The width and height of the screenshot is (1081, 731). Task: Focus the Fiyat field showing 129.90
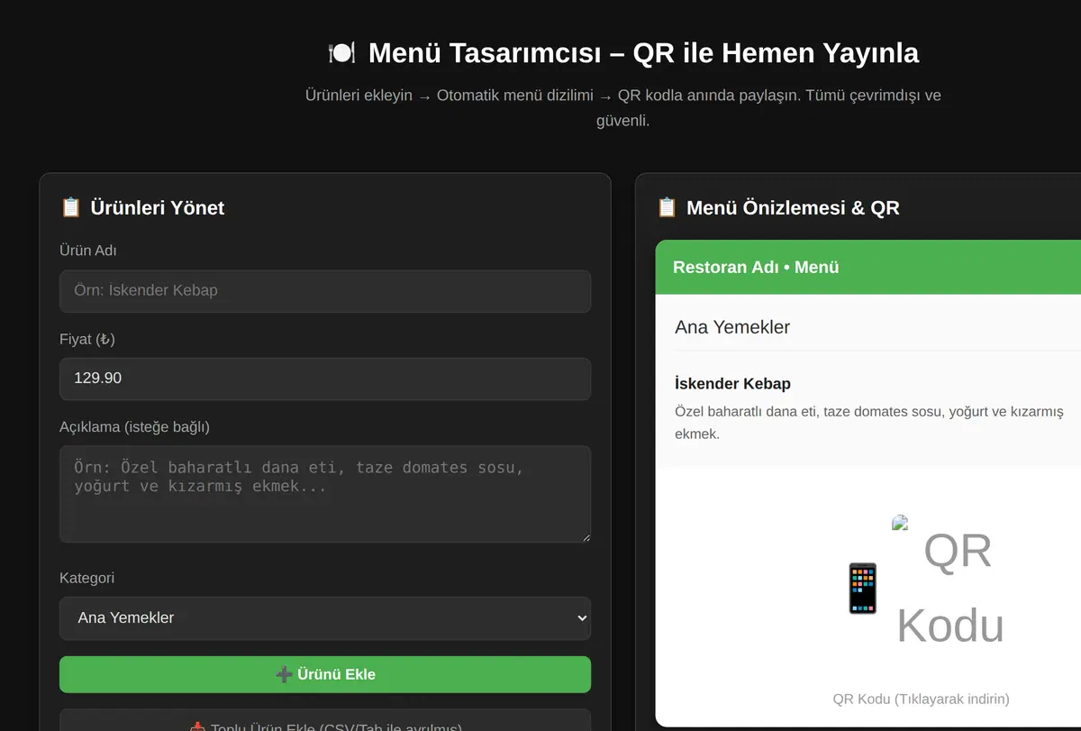click(x=325, y=379)
